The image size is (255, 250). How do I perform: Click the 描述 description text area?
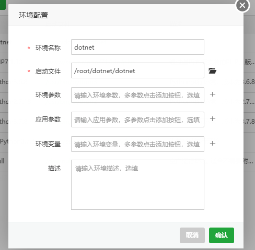pyautogui.click(x=137, y=185)
